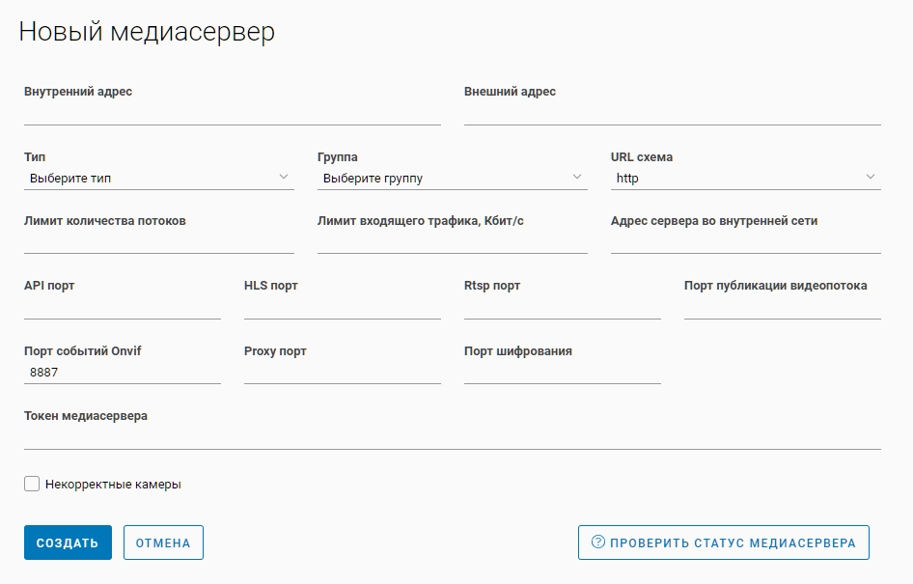
Task: Expand the Группа dropdown
Action: 452,178
